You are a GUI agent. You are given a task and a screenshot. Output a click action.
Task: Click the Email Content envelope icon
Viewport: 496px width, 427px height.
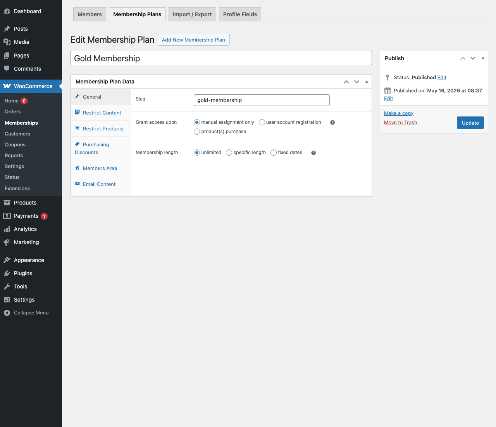[x=77, y=184]
